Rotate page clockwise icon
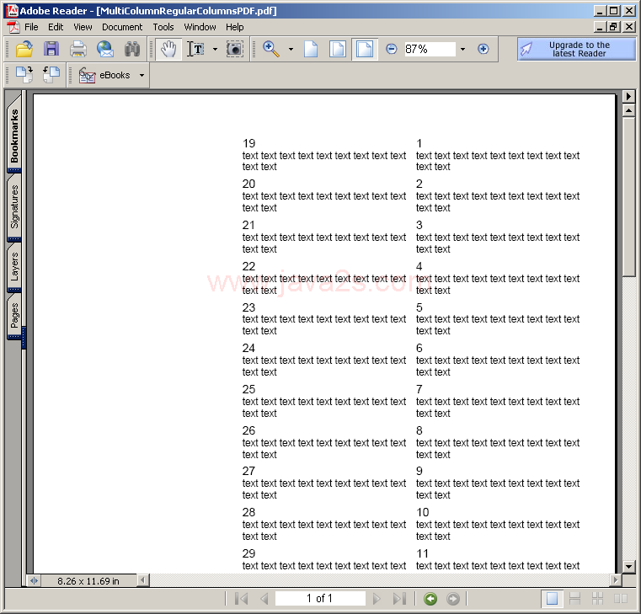This screenshot has width=641, height=614. point(24,75)
